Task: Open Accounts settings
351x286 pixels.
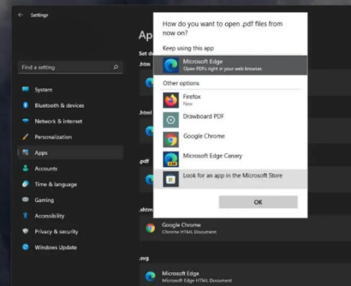Action: (x=70, y=169)
